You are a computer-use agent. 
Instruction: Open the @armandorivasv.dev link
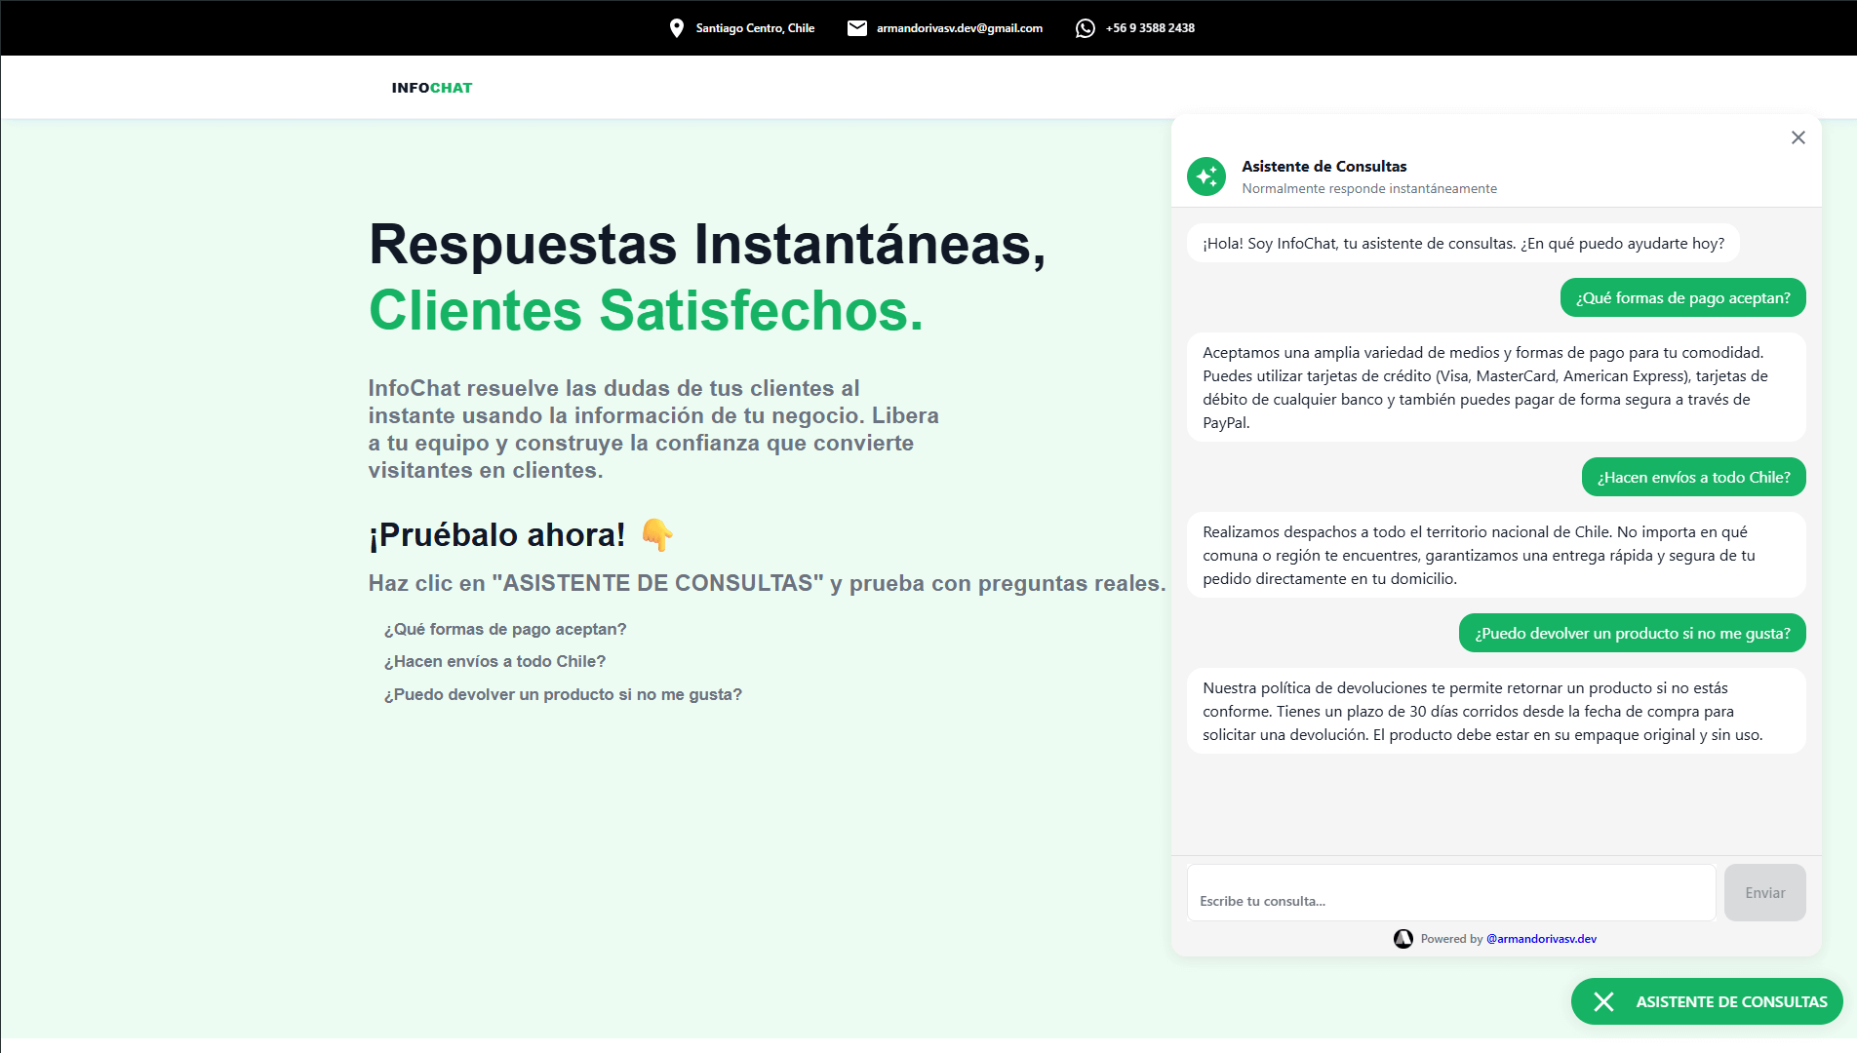click(1541, 939)
